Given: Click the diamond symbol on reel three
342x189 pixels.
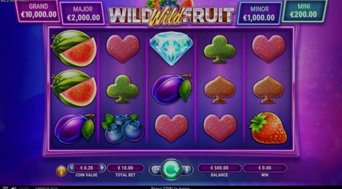Looking at the screenshot, I should pos(171,48).
